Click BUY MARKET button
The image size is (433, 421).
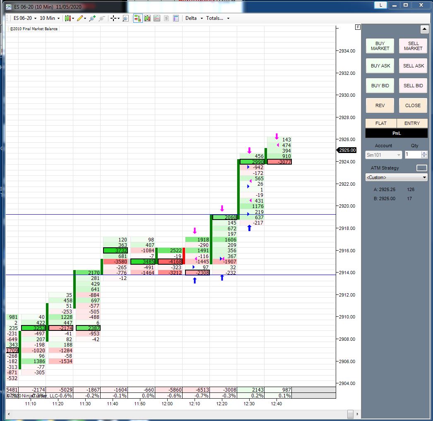pos(380,46)
